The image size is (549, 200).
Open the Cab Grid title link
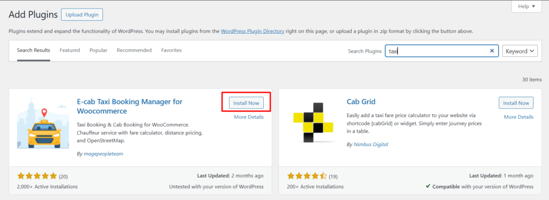point(361,102)
